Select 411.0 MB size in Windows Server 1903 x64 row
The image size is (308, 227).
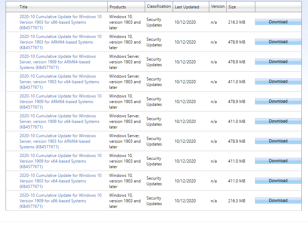coord(237,81)
